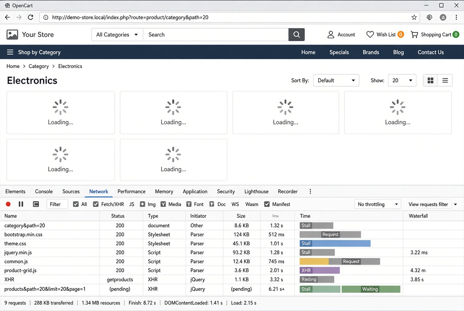
Task: Switch products to grid view
Action: click(431, 81)
